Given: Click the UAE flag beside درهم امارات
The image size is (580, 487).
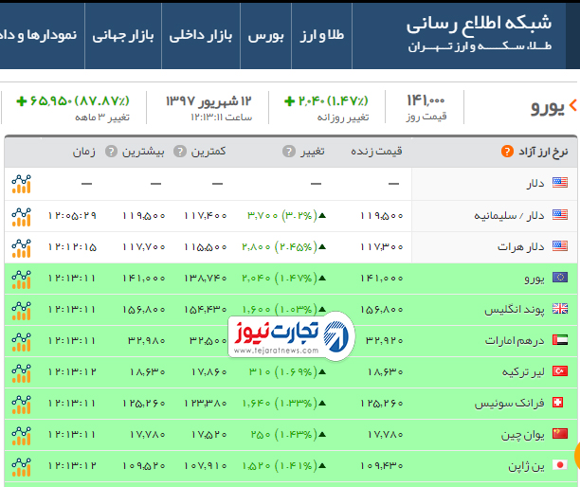Looking at the screenshot, I should pos(560,340).
